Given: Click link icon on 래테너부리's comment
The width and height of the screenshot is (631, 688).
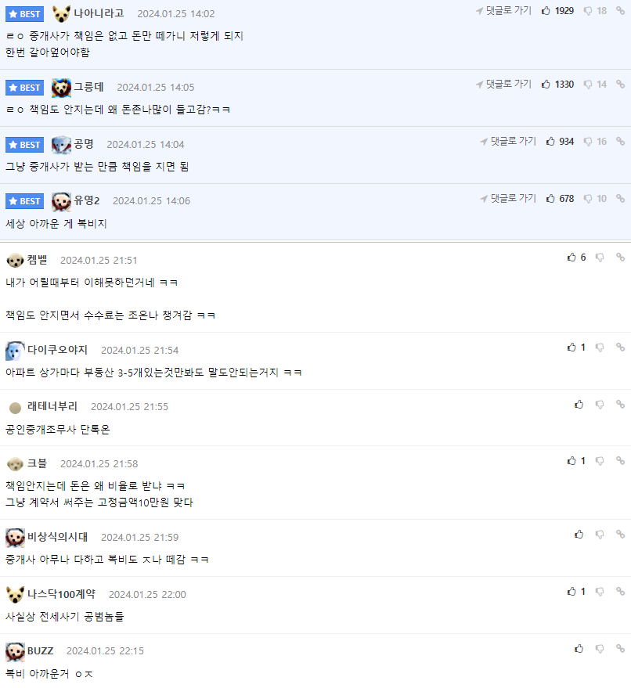Looking at the screenshot, I should pos(620,404).
